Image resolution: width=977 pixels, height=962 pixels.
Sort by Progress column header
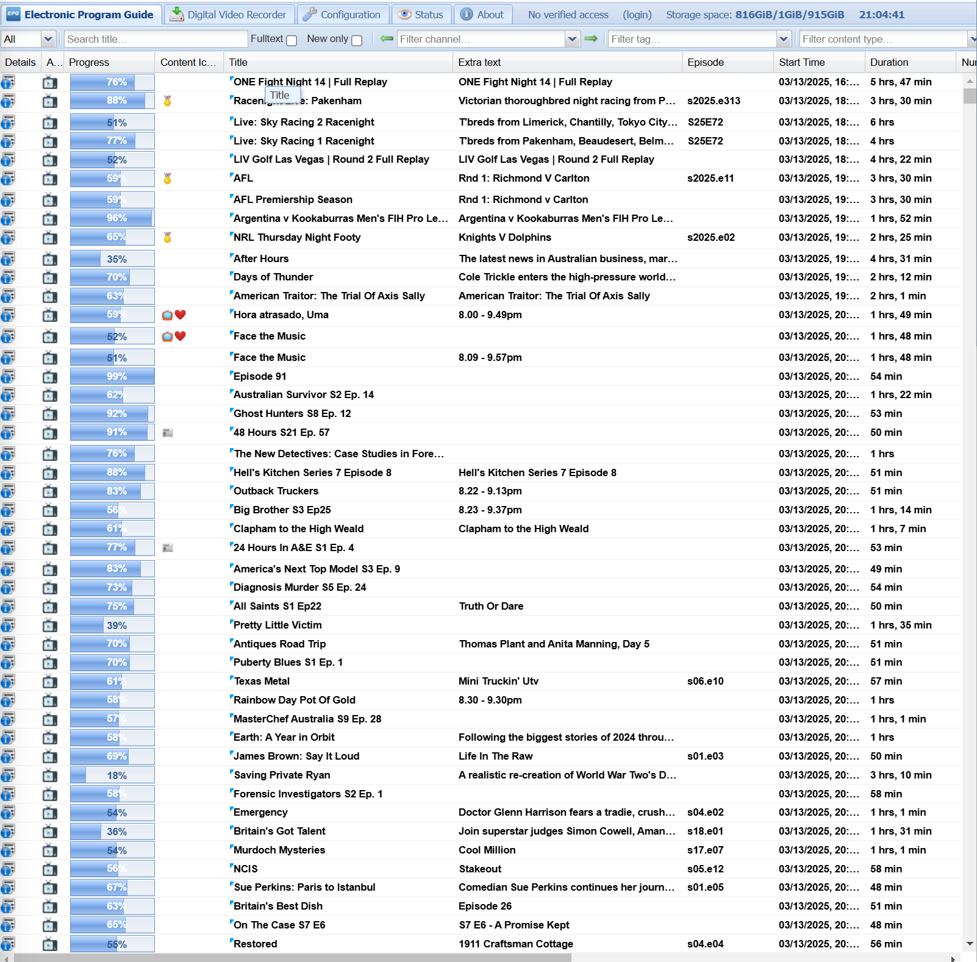coord(109,62)
